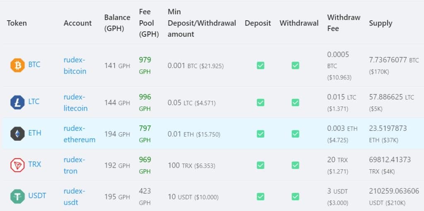Click the blue Litecoin token icon
Image resolution: width=424 pixels, height=211 pixels.
pyautogui.click(x=17, y=102)
